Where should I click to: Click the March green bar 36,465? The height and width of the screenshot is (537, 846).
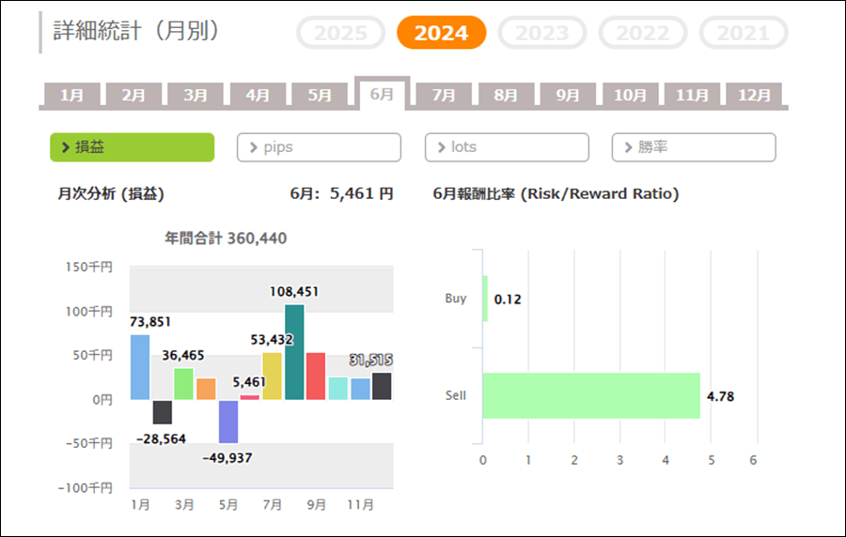point(184,384)
